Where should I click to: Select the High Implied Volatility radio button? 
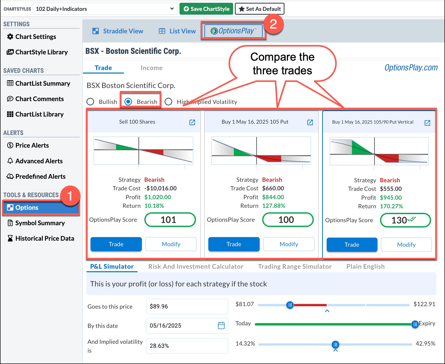[x=168, y=102]
